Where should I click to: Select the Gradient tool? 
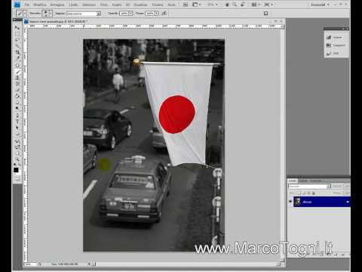(x=17, y=96)
